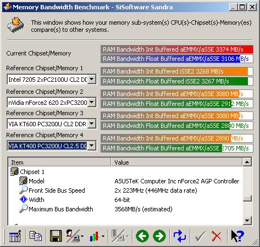Click the blue Float Buffered 3106 MB/s bar
260x247 pixels.
coord(177,59)
